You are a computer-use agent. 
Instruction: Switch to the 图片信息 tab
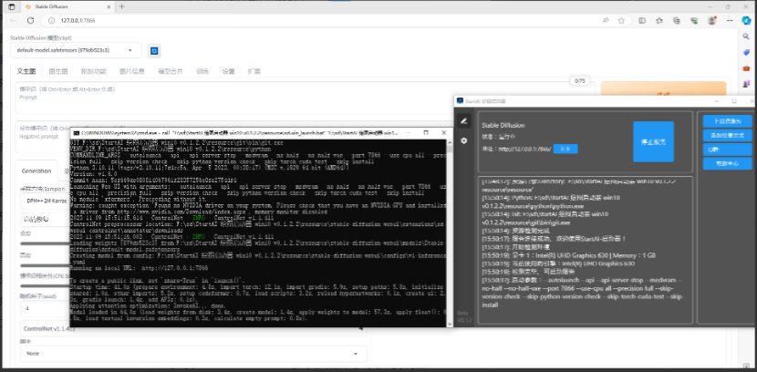click(132, 71)
